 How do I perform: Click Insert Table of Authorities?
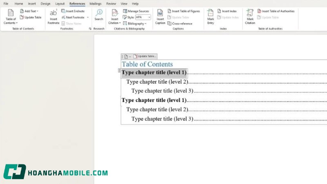(x=276, y=11)
